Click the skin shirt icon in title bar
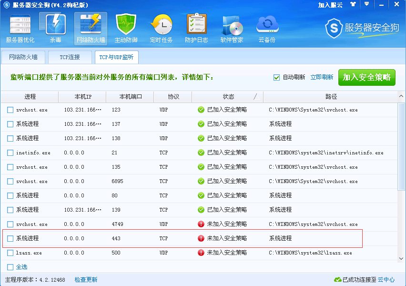The width and height of the screenshot is (406, 286). click(353, 4)
